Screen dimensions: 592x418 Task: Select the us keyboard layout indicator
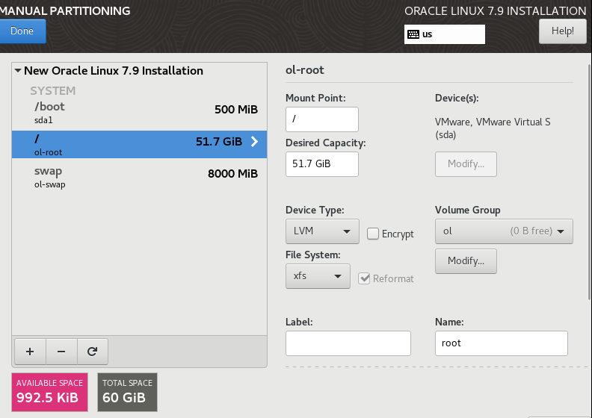point(445,34)
